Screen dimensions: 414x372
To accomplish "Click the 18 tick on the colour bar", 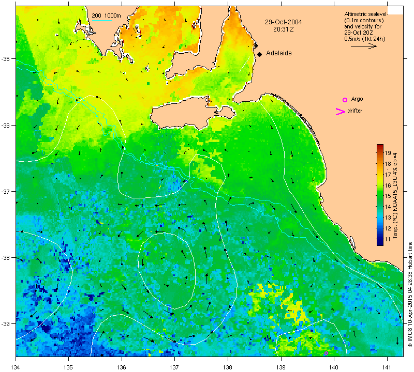I will click(388, 164).
